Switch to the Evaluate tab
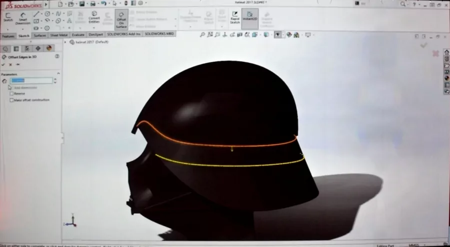Screen dimensions: 450x247 pyautogui.click(x=78, y=34)
